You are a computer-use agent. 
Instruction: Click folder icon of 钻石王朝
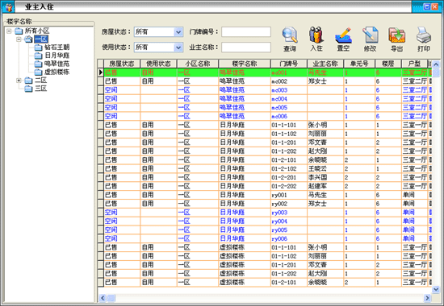(38, 48)
